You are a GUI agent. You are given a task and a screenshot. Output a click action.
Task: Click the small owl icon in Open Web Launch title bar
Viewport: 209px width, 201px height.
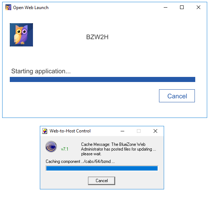tap(8, 8)
